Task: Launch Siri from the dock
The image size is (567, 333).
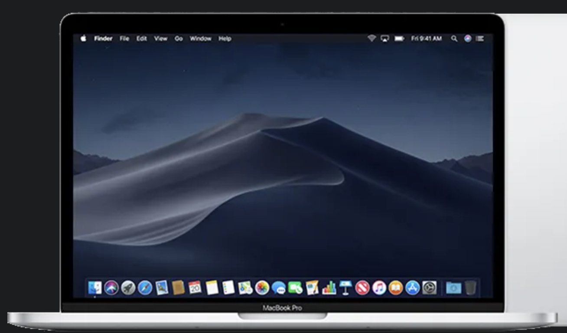Action: [x=111, y=287]
